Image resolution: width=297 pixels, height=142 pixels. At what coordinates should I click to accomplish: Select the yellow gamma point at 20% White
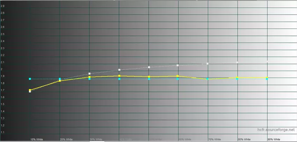[60, 81]
